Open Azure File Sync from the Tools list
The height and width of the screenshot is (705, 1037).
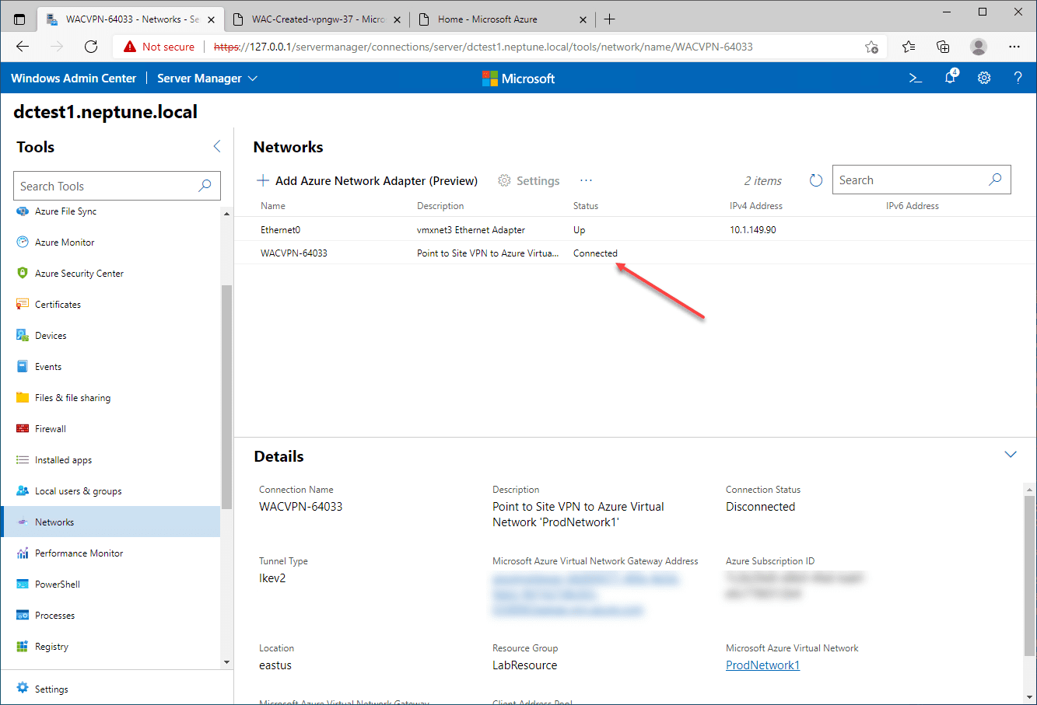pyautogui.click(x=65, y=211)
